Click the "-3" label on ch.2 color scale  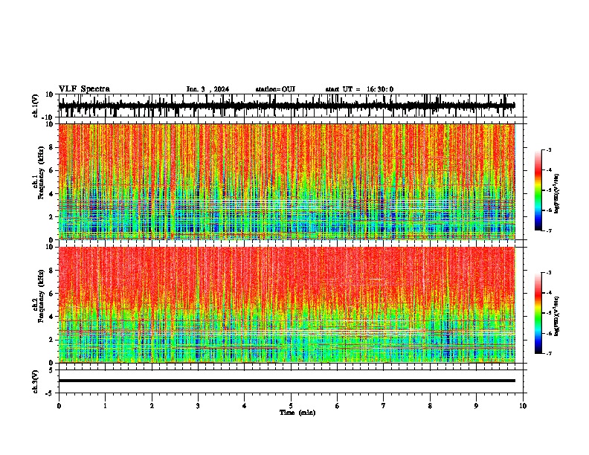[x=548, y=273]
